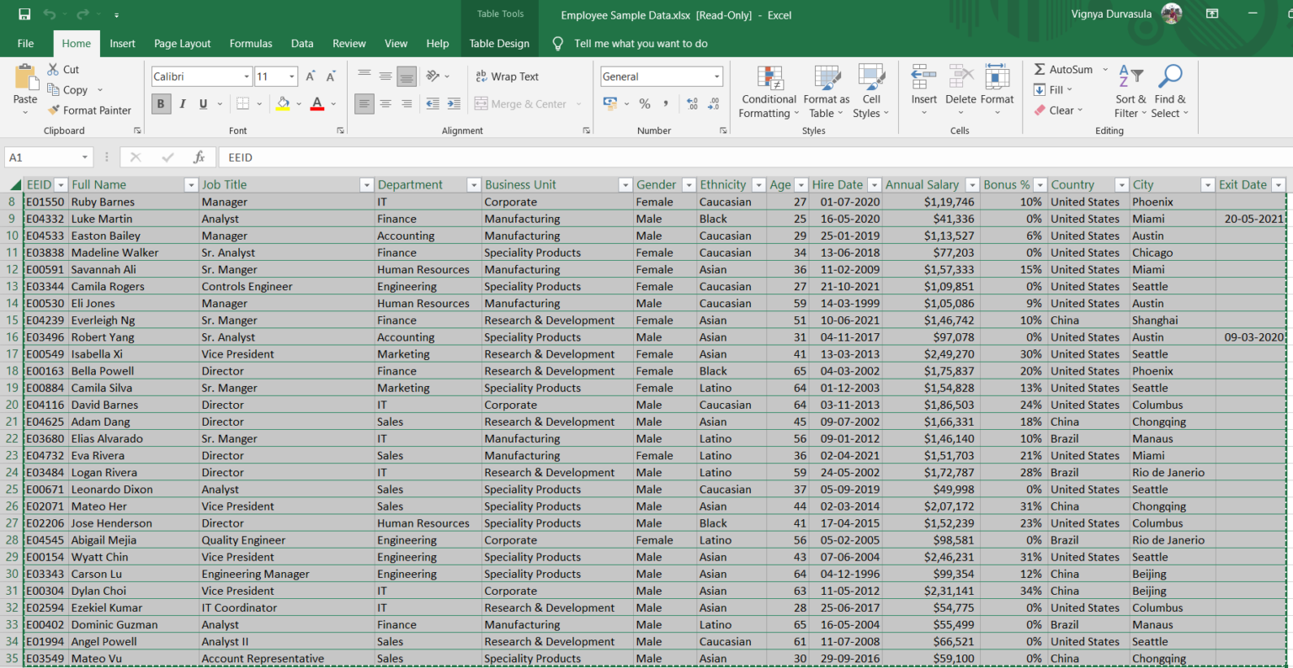The image size is (1293, 668).
Task: Toggle Italic formatting
Action: 182,103
